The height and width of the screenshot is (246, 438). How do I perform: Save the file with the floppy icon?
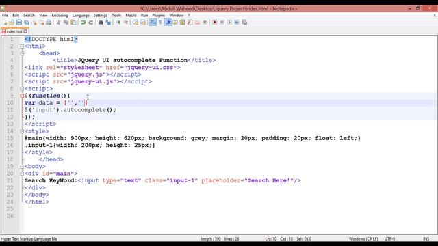tap(19, 23)
